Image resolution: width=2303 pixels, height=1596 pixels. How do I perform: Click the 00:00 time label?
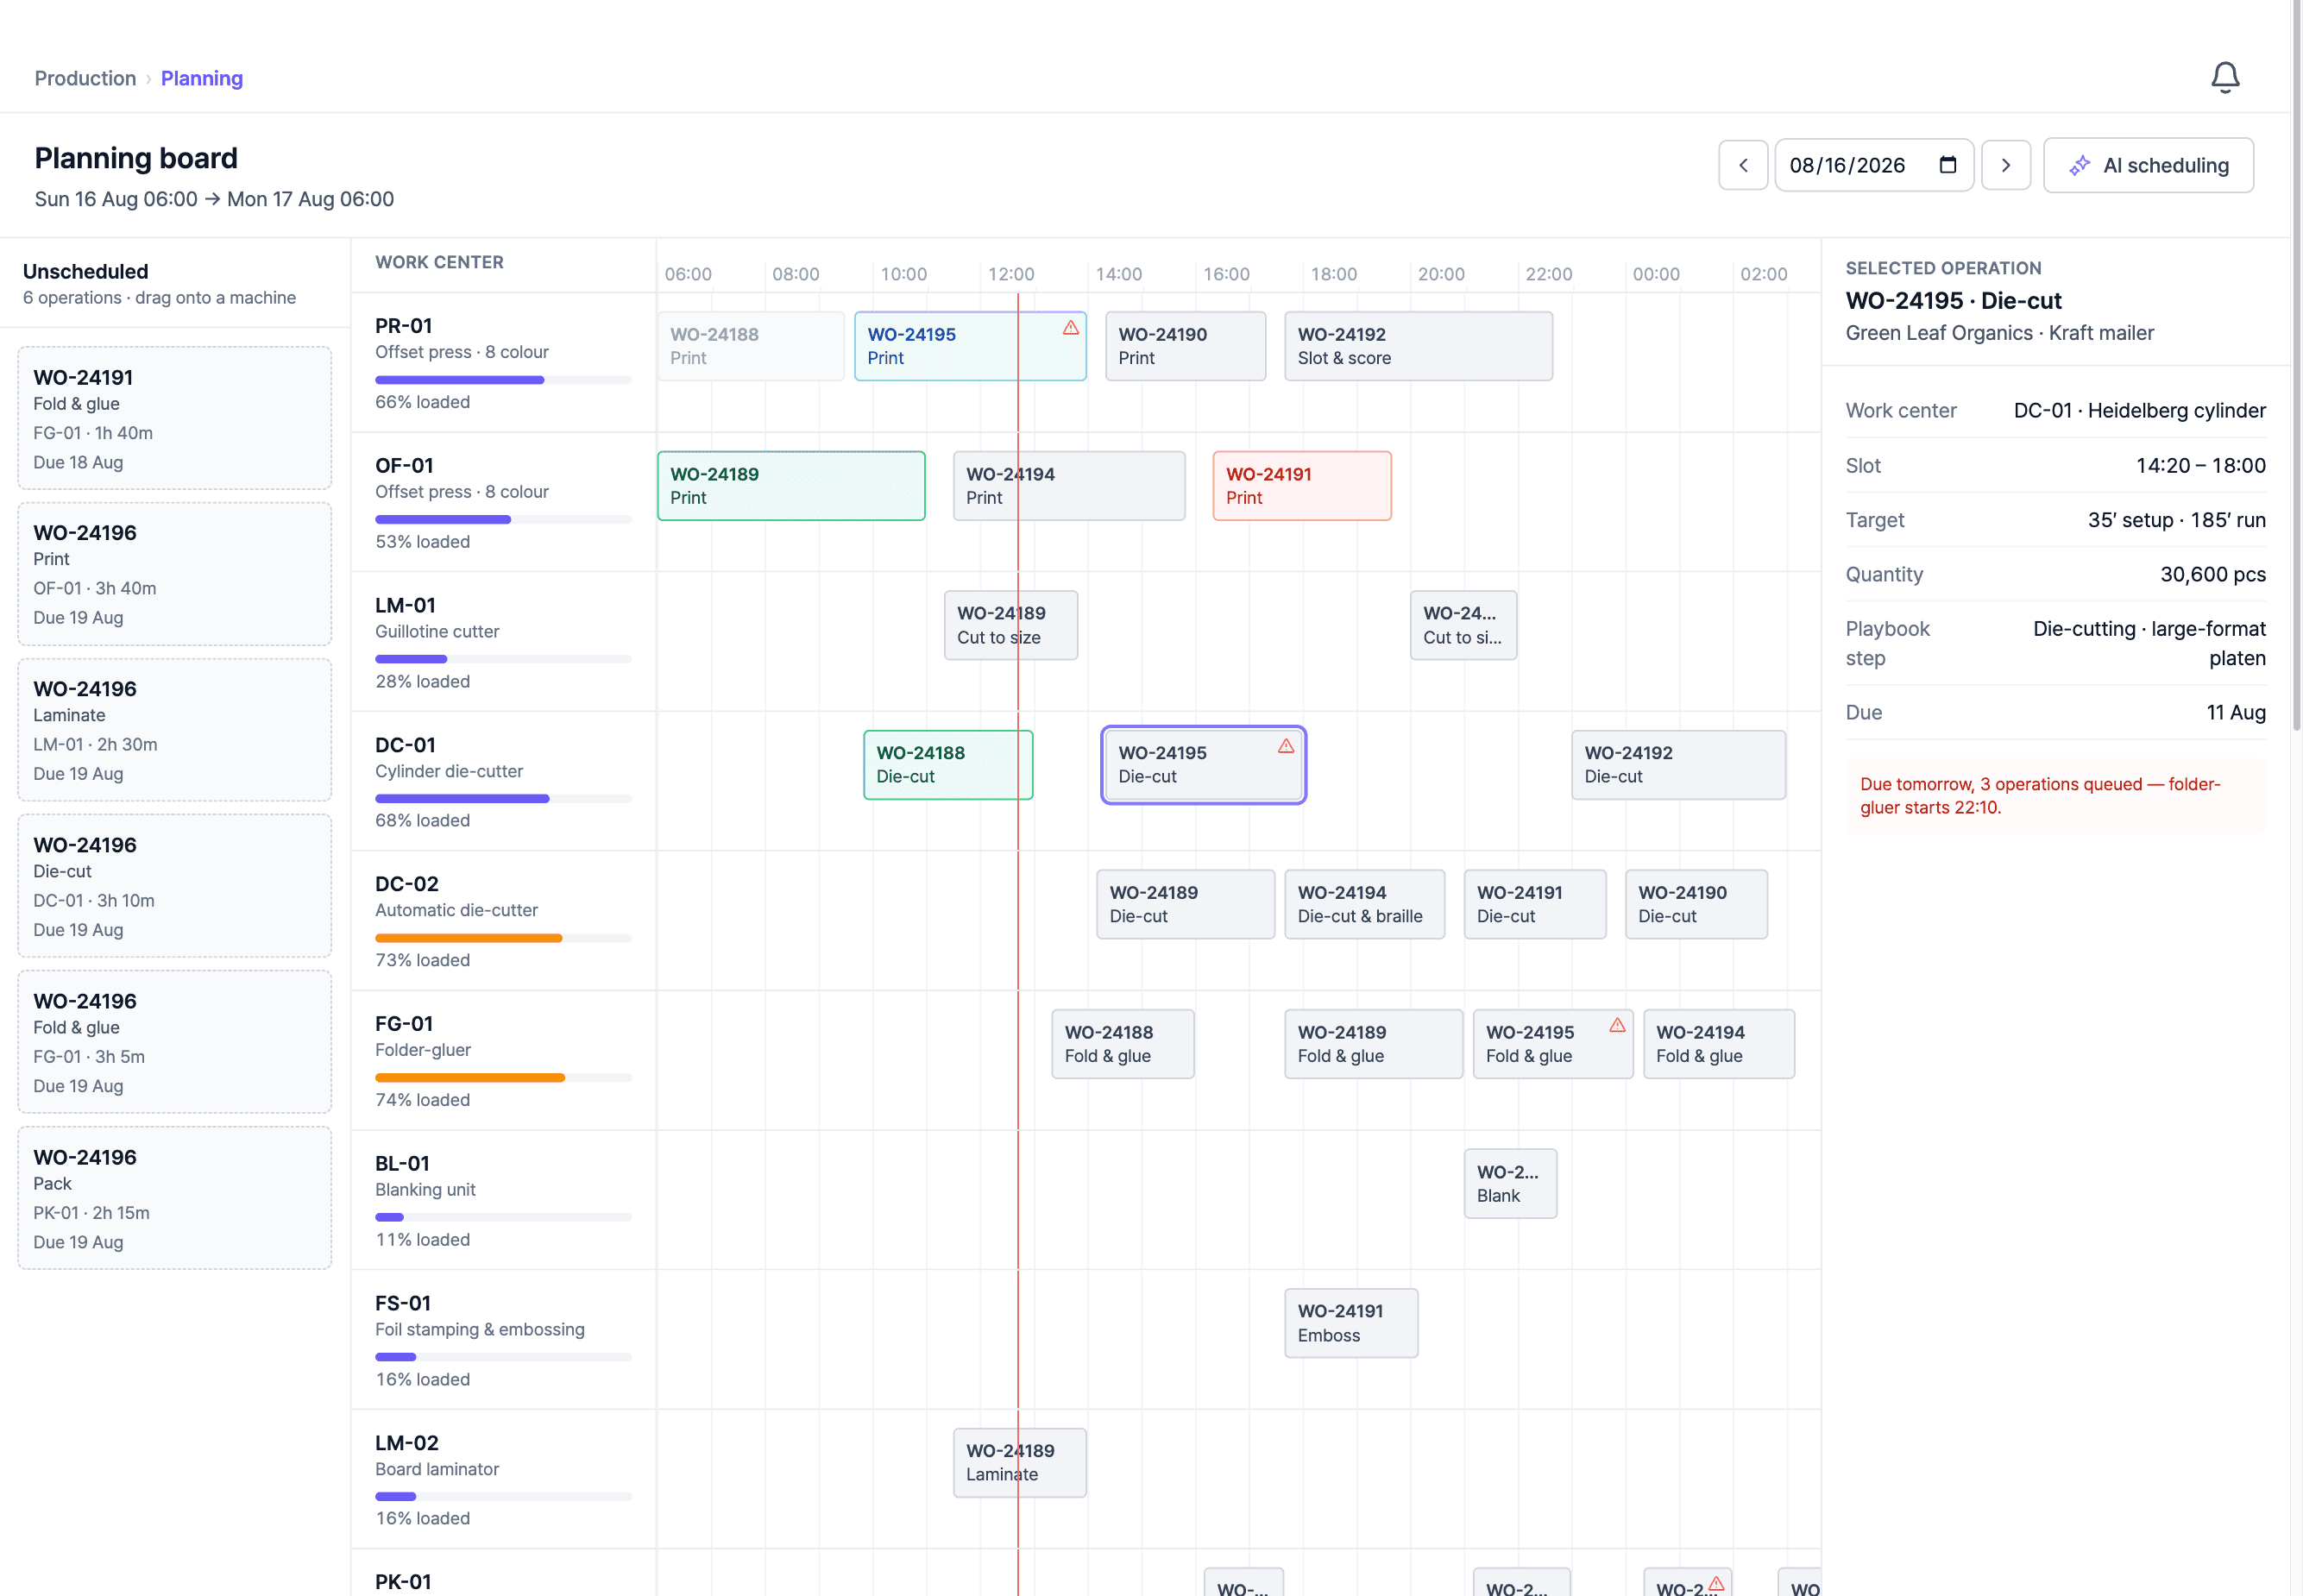[x=1656, y=274]
